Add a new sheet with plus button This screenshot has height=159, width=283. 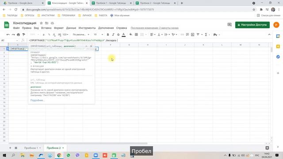coord(10,148)
